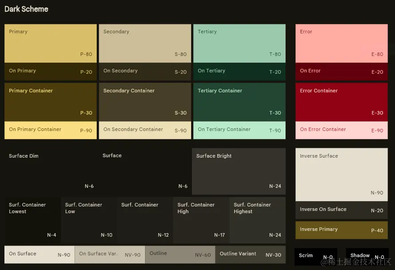Select Surf. Container Lowest N-4 swatch
Image resolution: width=395 pixels, height=270 pixels.
(x=32, y=220)
